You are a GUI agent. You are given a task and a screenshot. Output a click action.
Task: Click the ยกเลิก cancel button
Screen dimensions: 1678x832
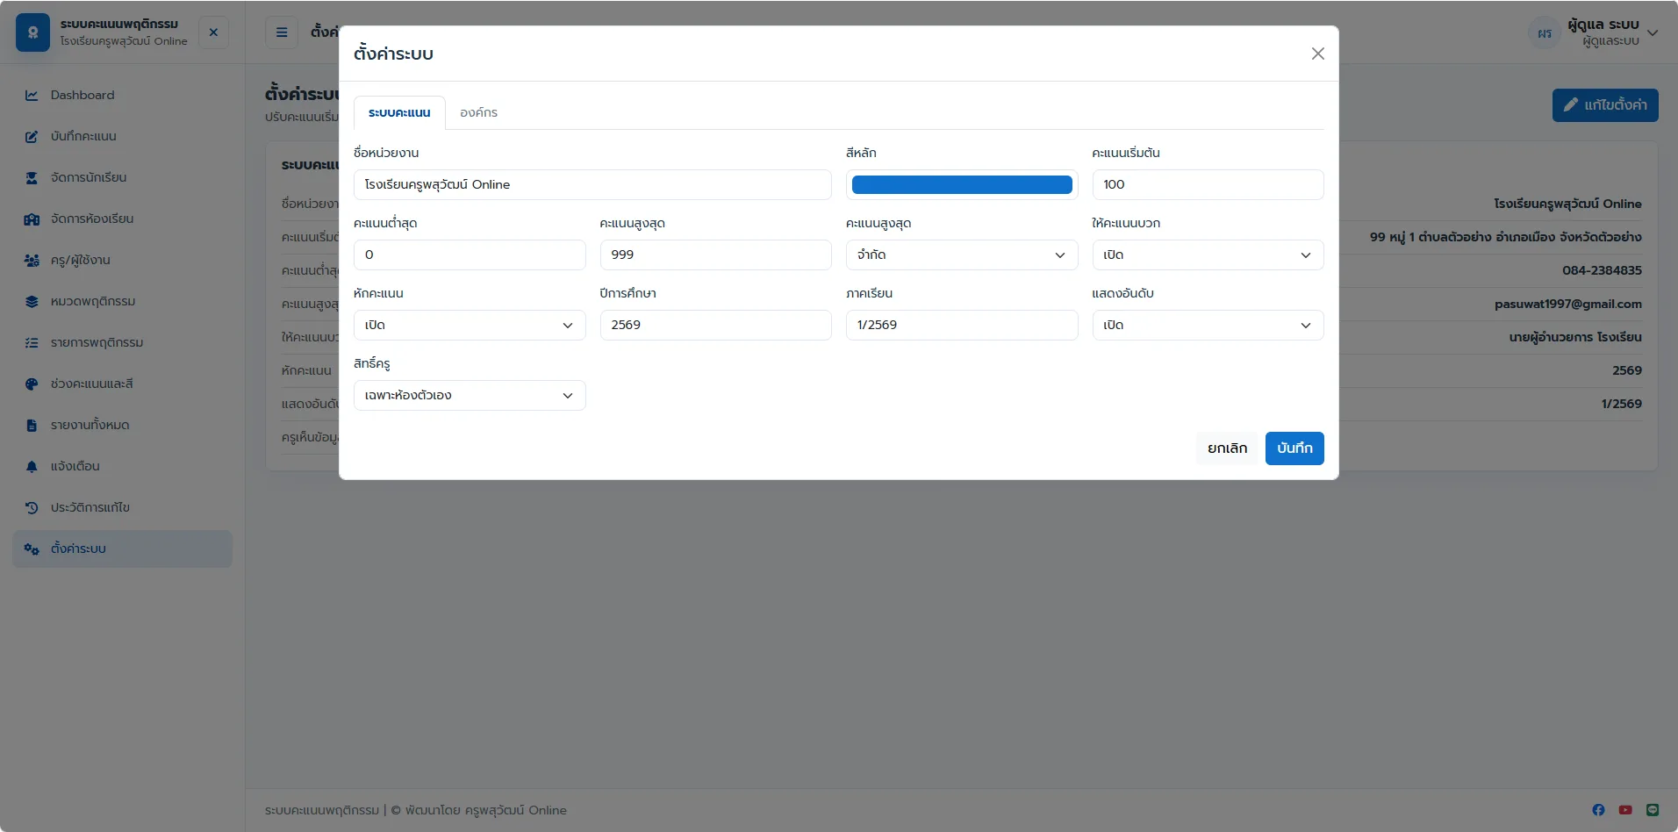click(x=1227, y=448)
